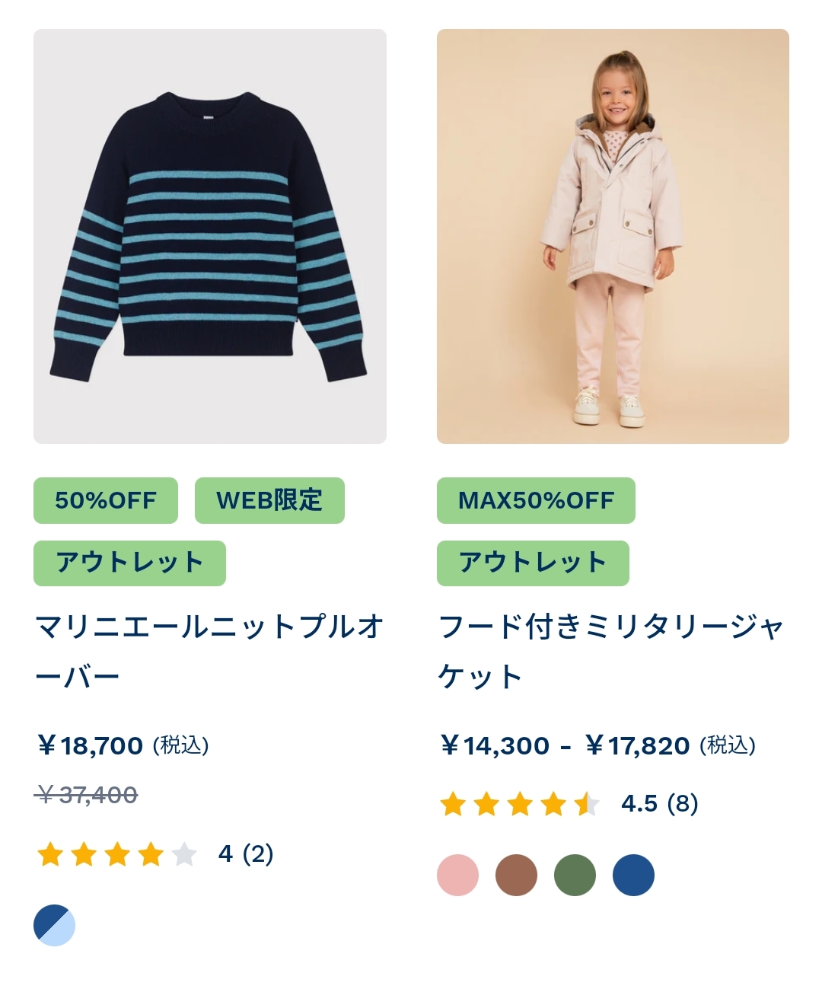Open the sweater's 4 (2) review count
The width and height of the screenshot is (822, 989).
(246, 854)
